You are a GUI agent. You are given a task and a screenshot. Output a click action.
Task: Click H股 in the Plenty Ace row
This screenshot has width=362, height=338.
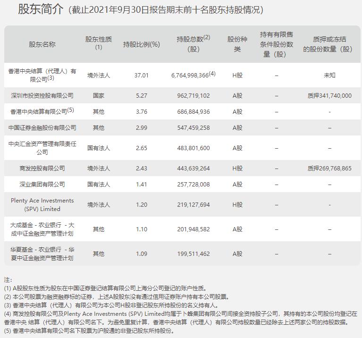(237, 204)
